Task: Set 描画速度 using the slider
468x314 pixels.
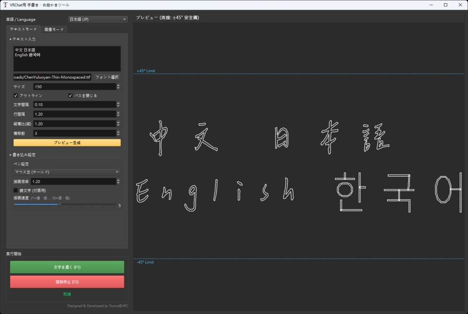Action: tap(59, 204)
